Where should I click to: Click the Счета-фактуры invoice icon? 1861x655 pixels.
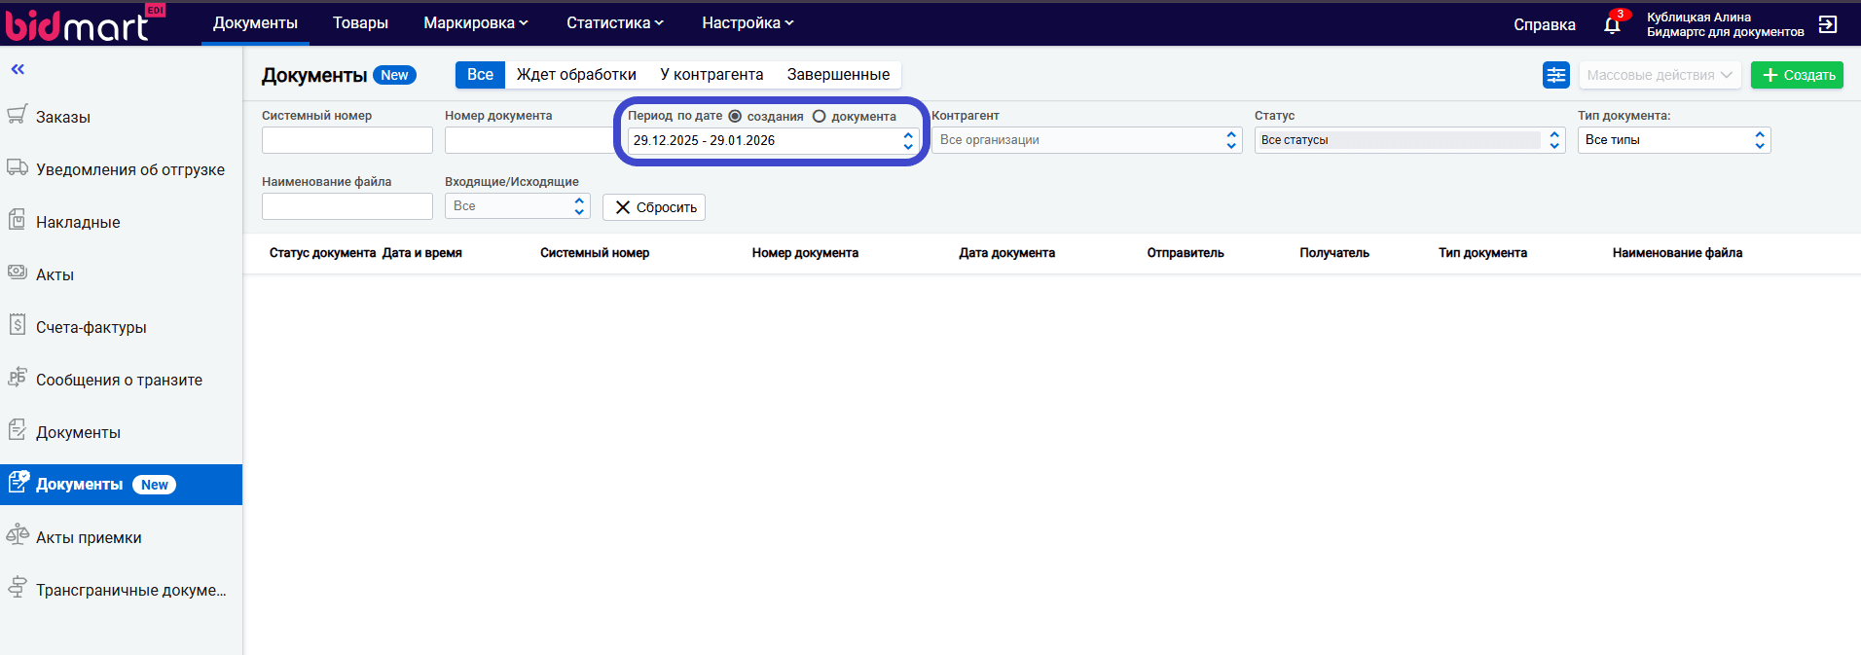(18, 324)
